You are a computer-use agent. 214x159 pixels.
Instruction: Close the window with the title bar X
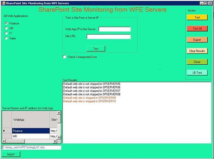pos(210,3)
